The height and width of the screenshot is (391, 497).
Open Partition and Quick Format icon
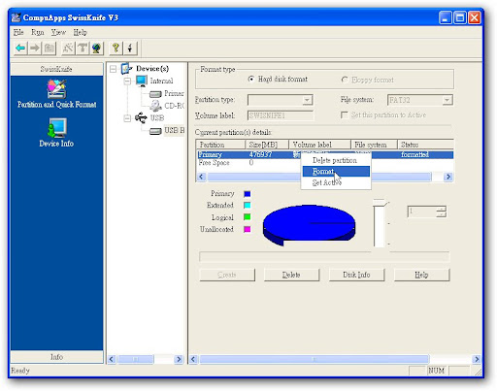56,89
